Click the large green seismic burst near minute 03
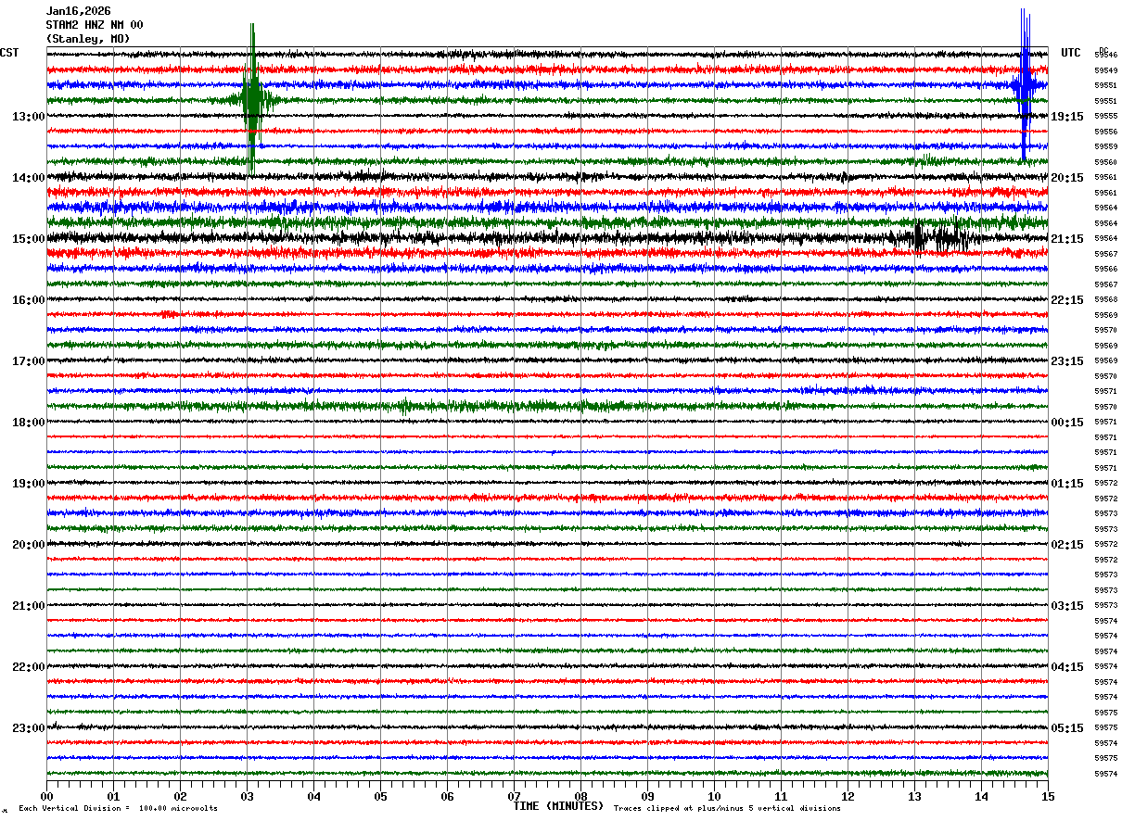This screenshot has width=1122, height=821. pos(252,99)
